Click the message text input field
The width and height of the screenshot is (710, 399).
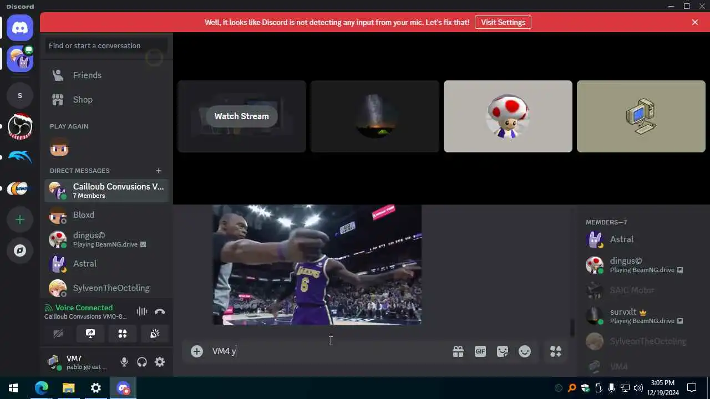[x=330, y=351]
